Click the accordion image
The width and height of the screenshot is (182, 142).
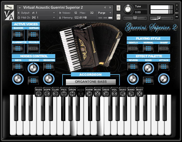pos(90,47)
